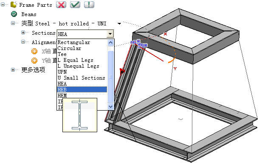Click the I-beam section preview thumbnail
This screenshot has width=259, height=164.
(x=80, y=115)
